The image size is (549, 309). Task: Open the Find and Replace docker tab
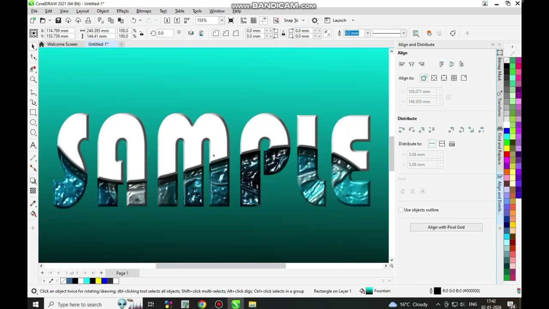click(x=500, y=146)
